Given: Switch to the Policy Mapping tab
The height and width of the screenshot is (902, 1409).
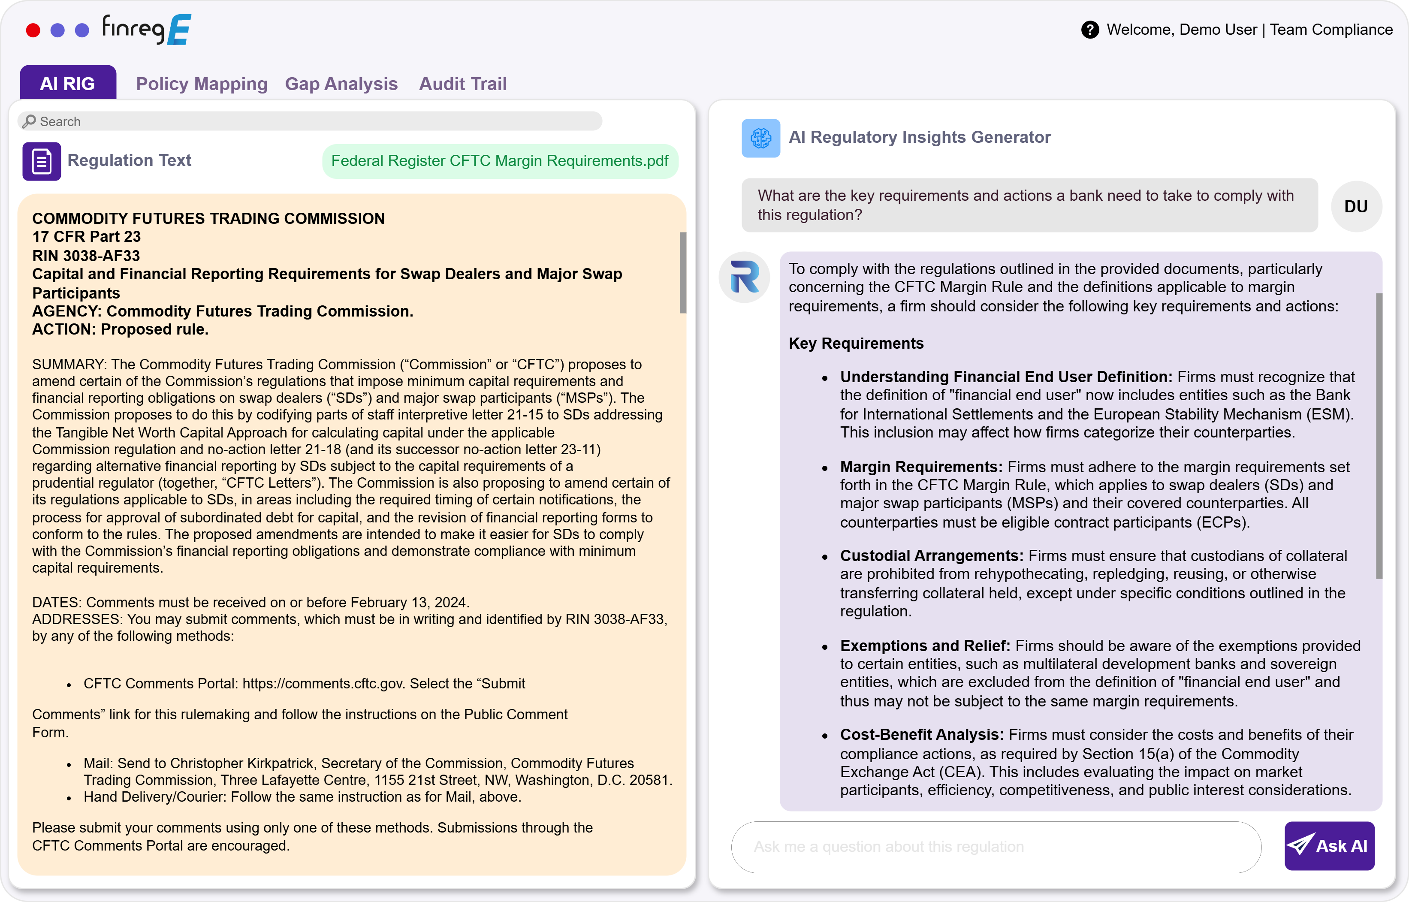Looking at the screenshot, I should tap(202, 84).
